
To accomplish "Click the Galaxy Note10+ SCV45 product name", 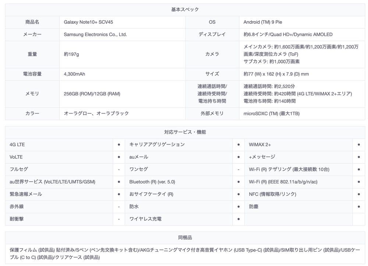I will (88, 22).
